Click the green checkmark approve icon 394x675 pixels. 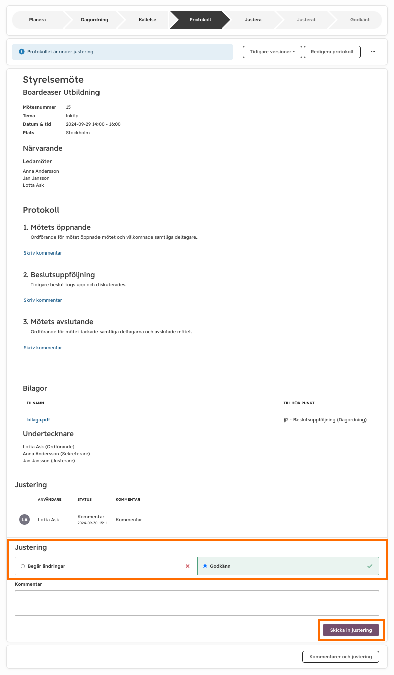point(370,566)
